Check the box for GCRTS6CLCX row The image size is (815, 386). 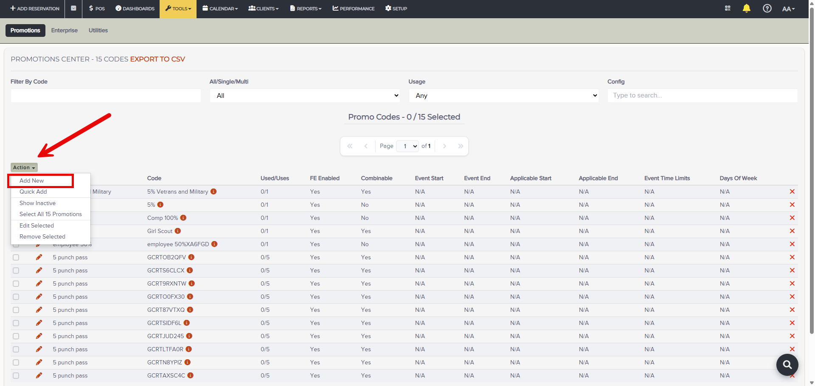coord(16,270)
